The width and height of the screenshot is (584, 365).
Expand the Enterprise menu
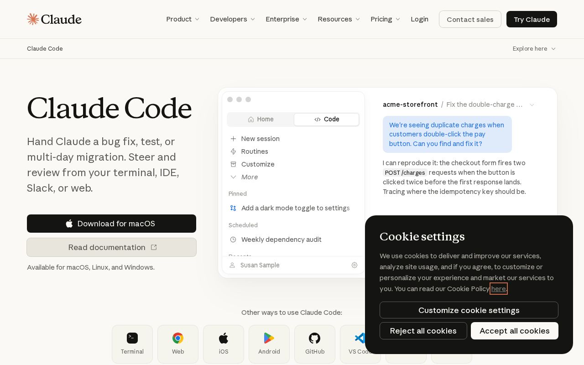click(287, 19)
